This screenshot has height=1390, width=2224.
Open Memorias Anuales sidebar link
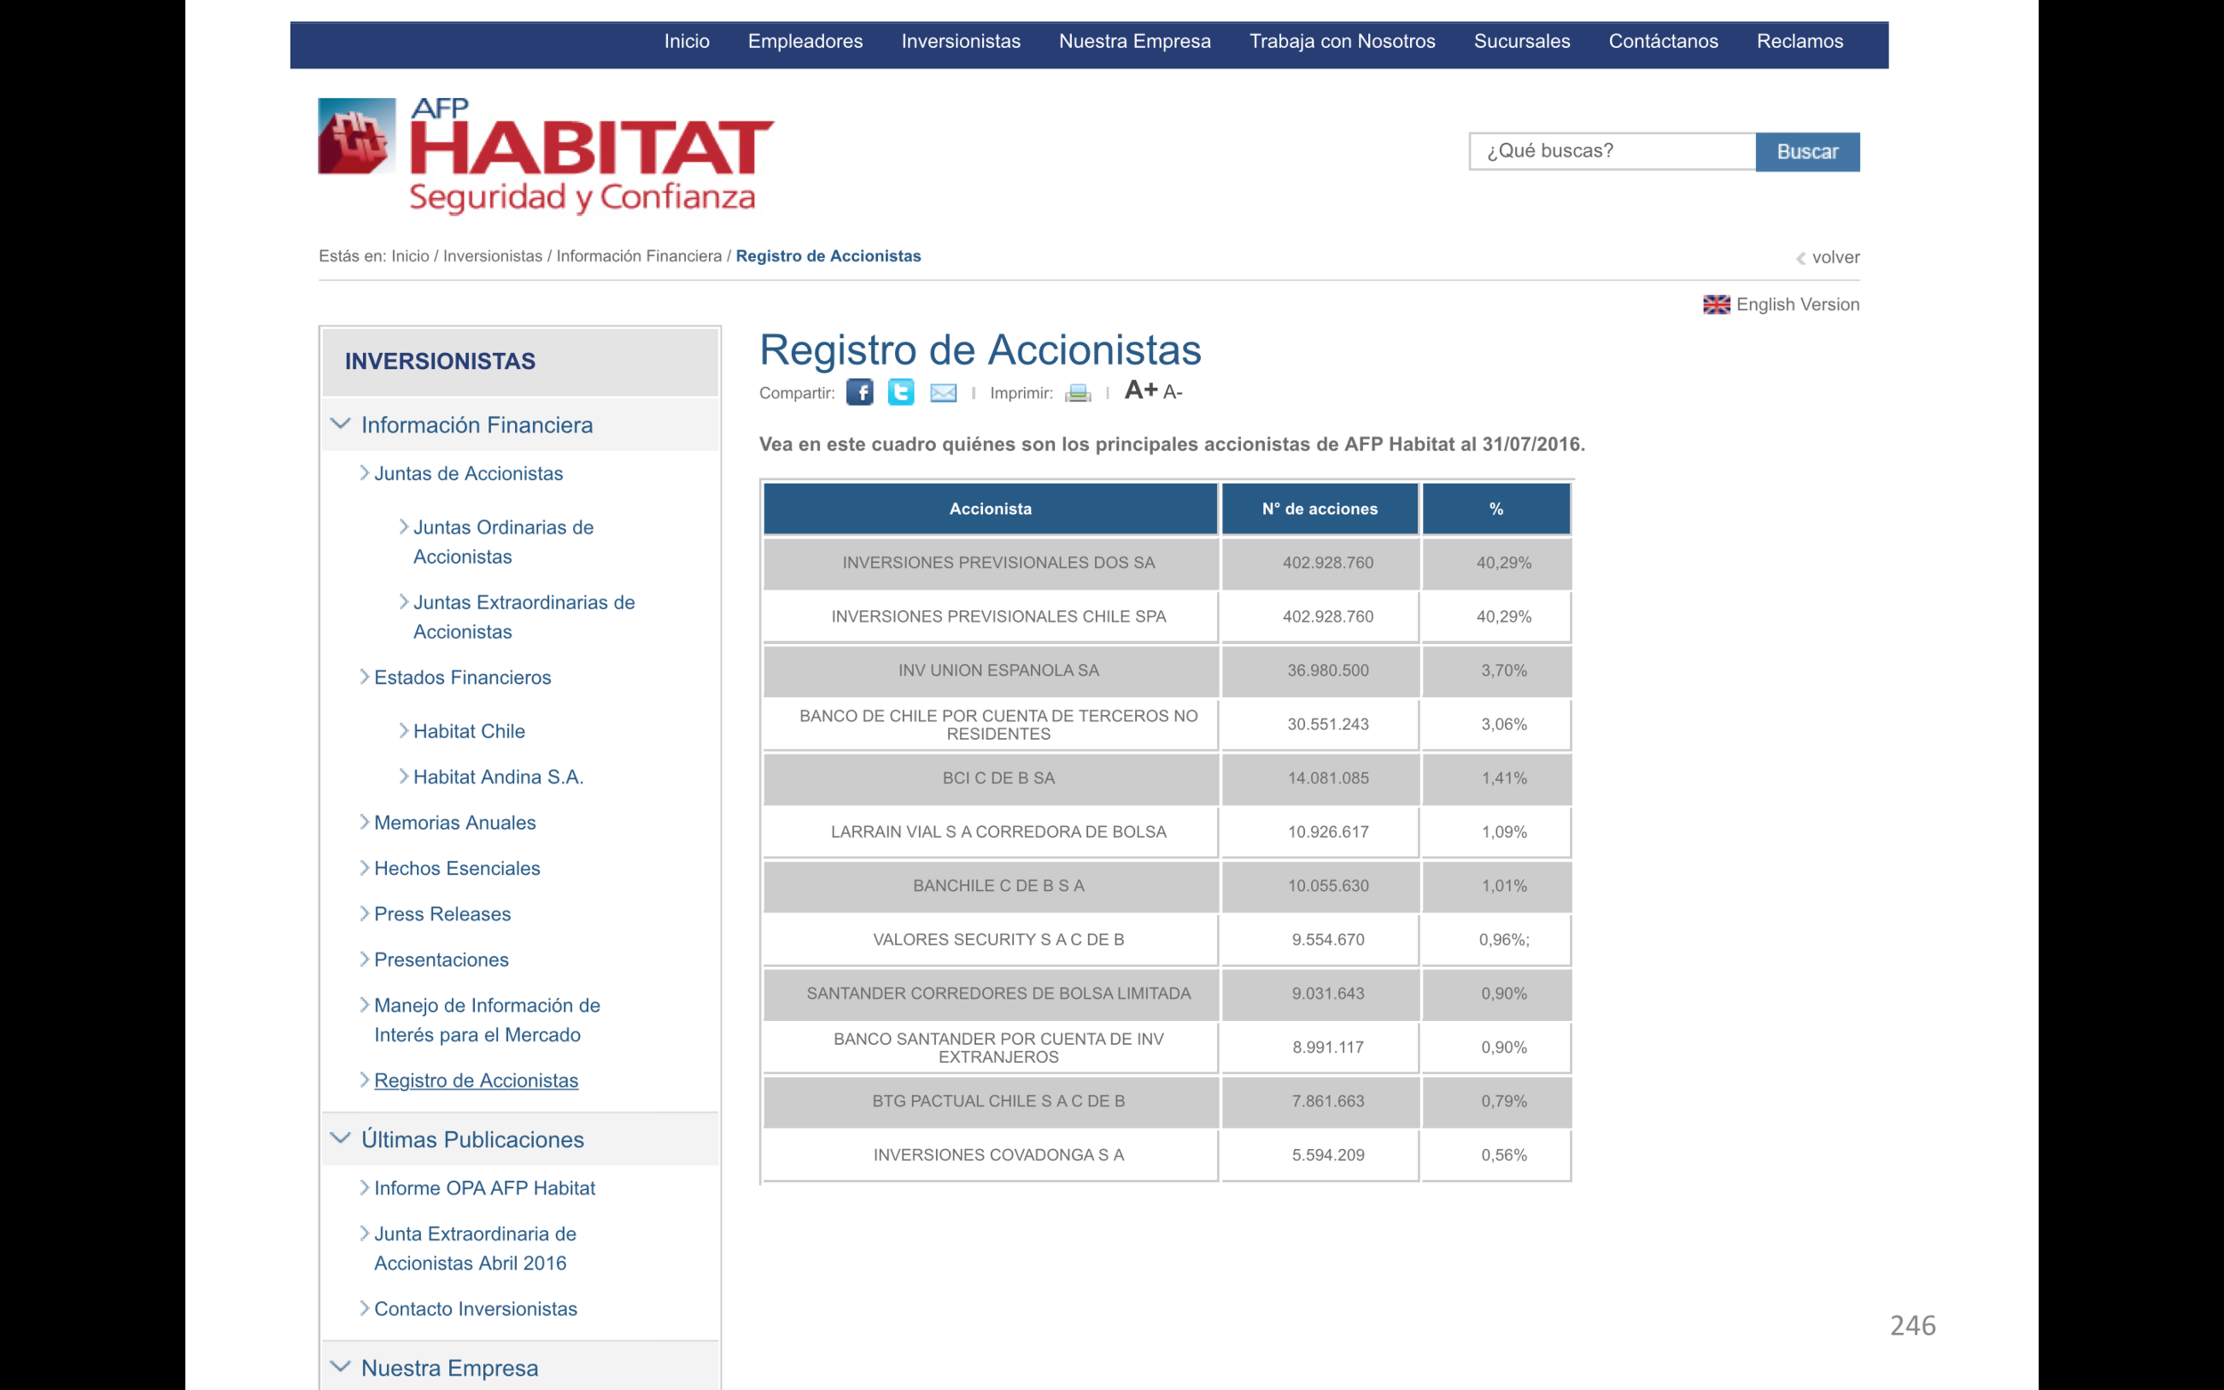click(455, 823)
